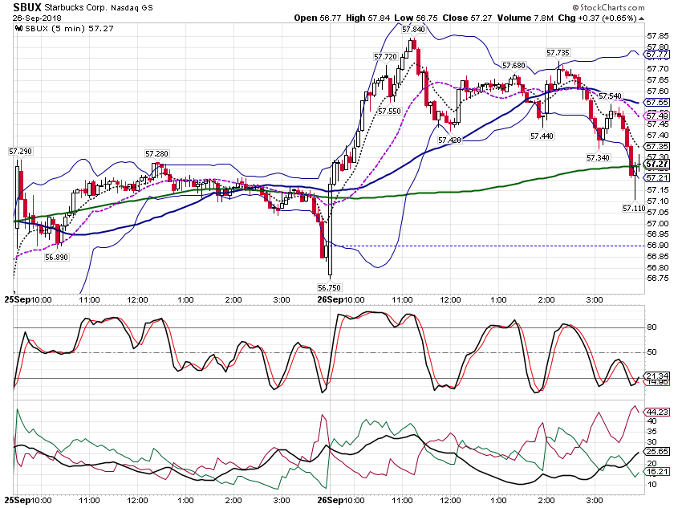Screen dimensions: 682x508
Task: Click the up triangle after the Chg value
Action: 642,18
